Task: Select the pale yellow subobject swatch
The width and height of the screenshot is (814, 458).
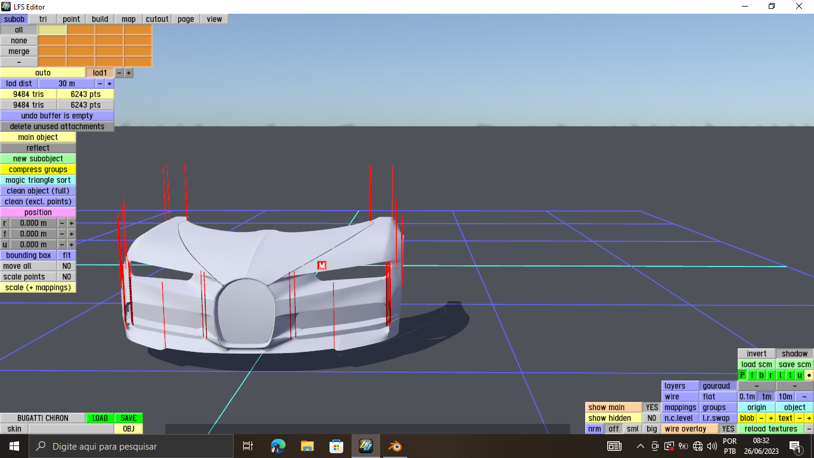Action: point(52,30)
